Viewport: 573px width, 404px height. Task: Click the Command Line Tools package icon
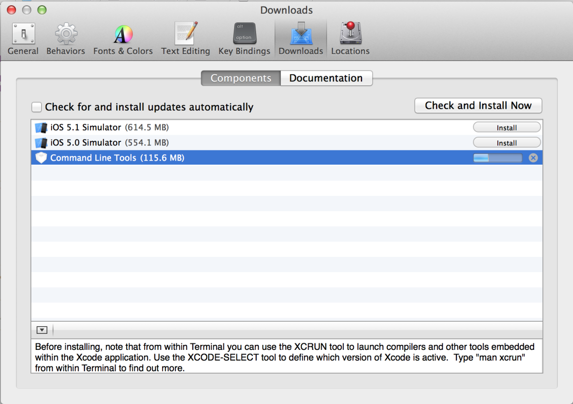[41, 158]
